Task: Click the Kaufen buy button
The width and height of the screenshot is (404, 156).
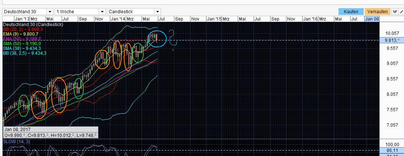Action: click(351, 12)
